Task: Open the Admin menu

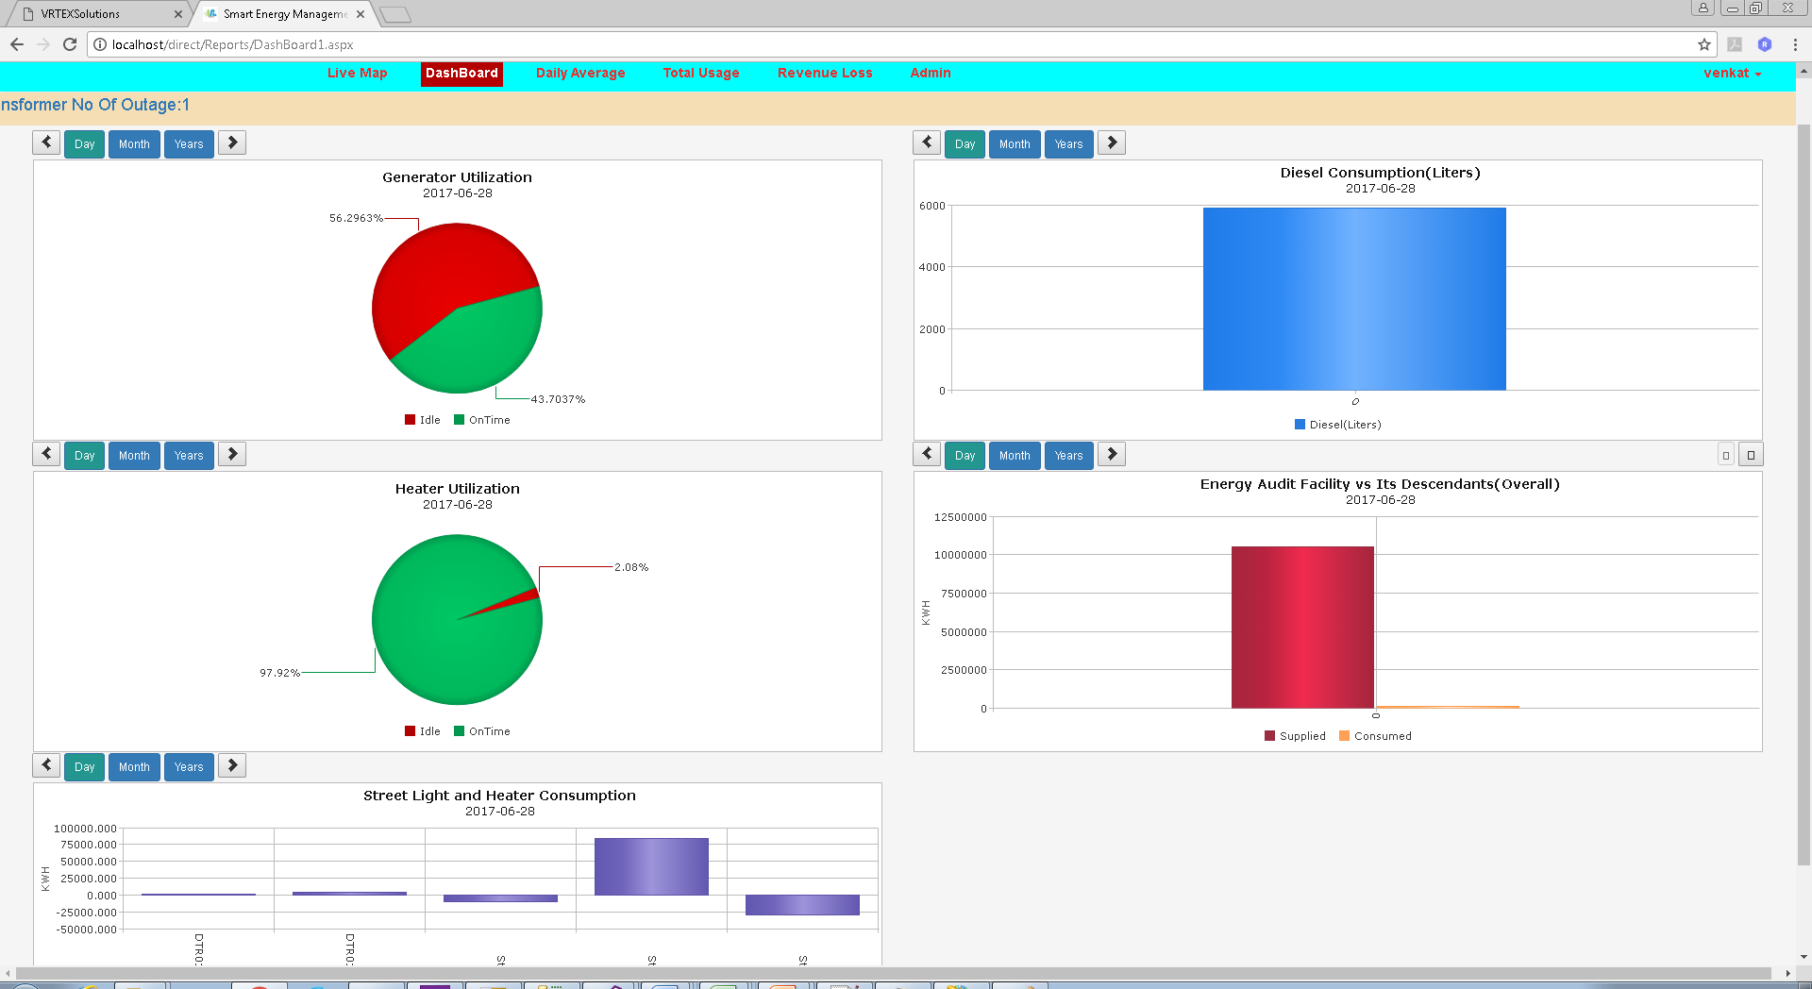Action: click(930, 73)
